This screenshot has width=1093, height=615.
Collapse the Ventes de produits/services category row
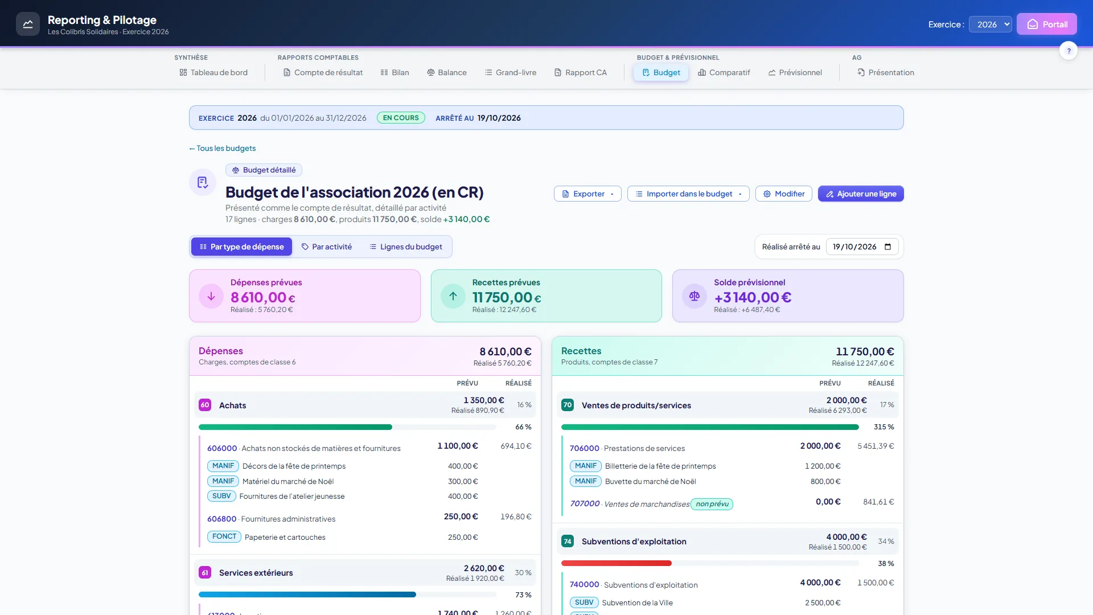[728, 405]
